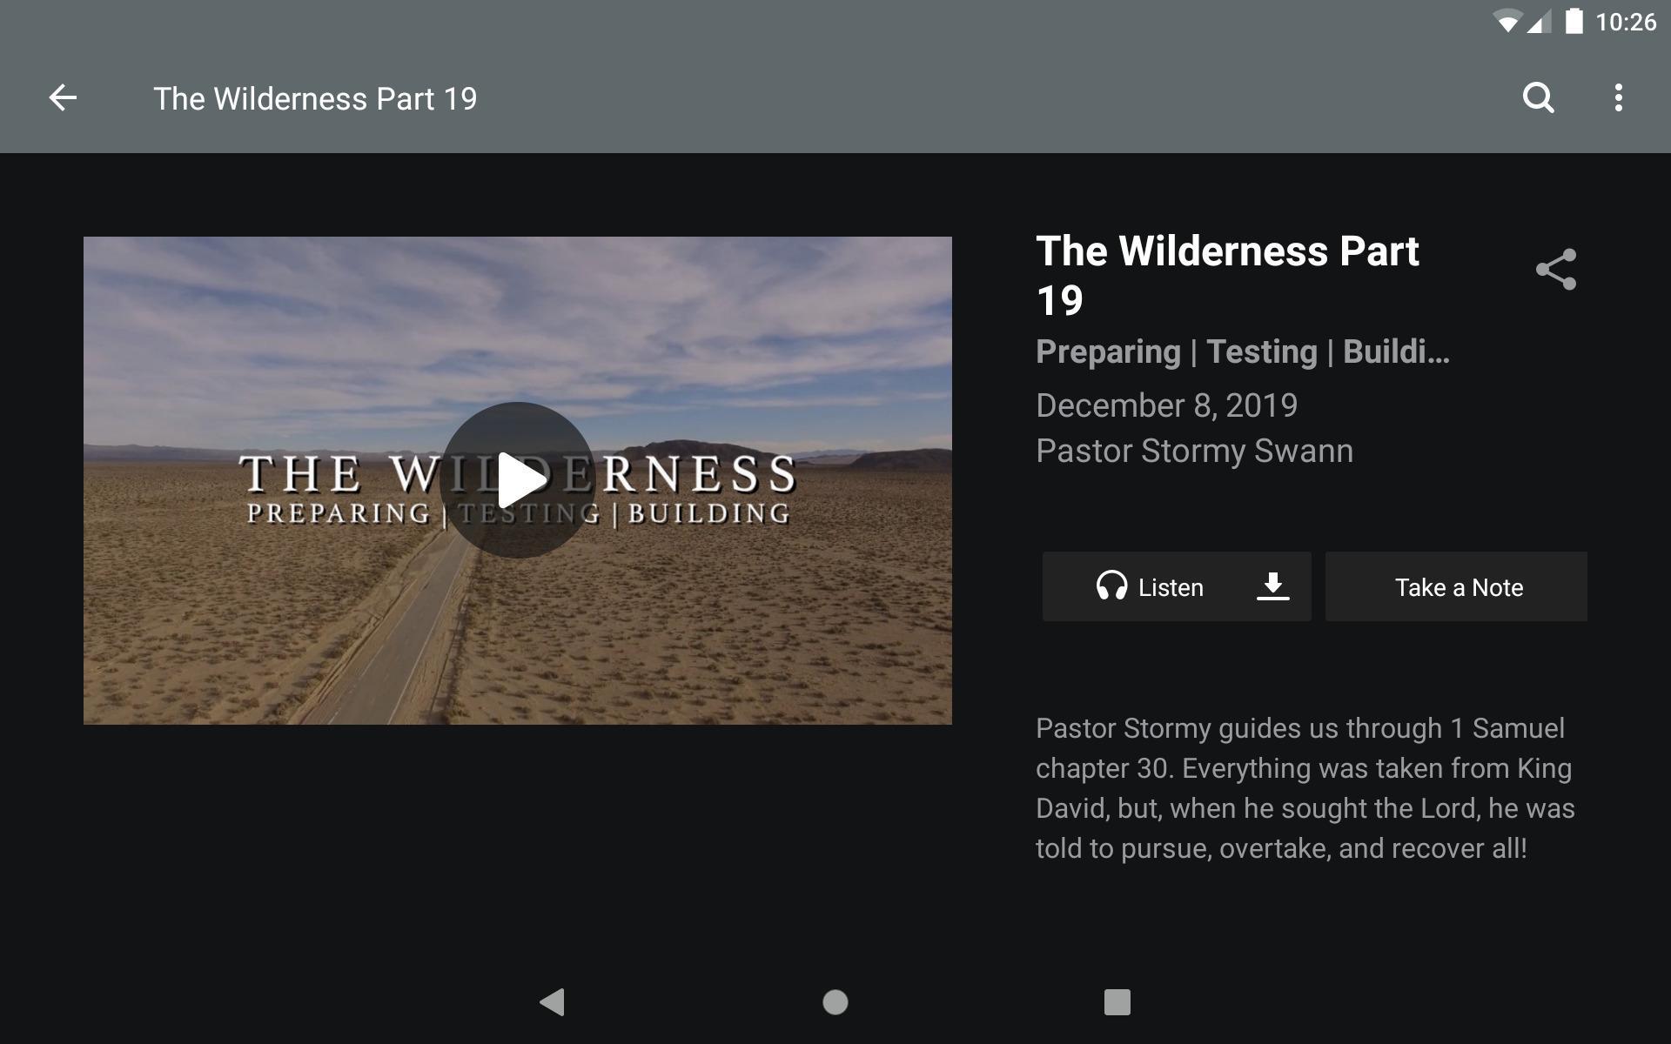Tap the Listen headphones button

(x=1149, y=587)
